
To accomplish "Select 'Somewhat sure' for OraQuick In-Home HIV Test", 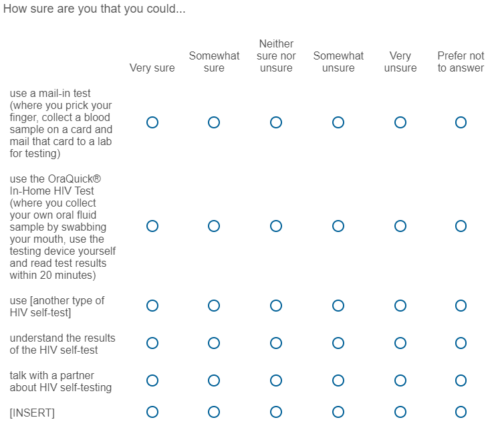I will [214, 226].
